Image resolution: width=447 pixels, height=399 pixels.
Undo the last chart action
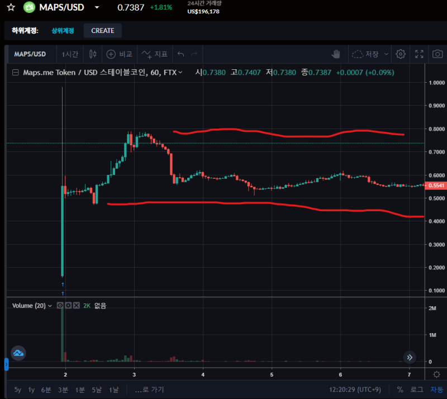click(180, 54)
